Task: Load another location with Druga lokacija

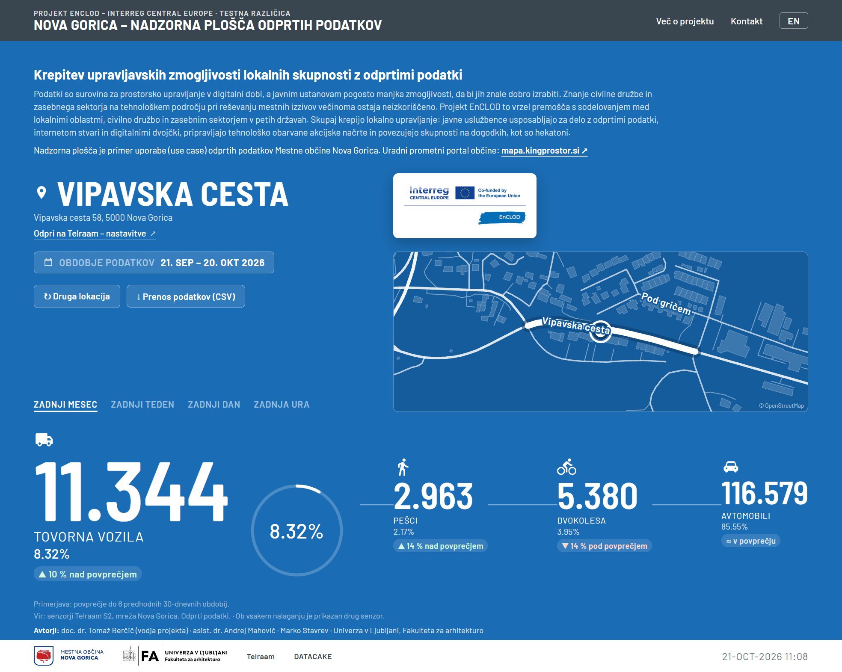Action: 77,296
